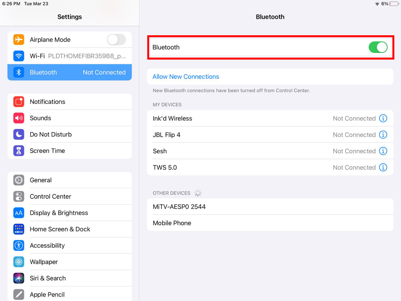The width and height of the screenshot is (401, 301).
Task: Select the Do Not Disturb moon icon
Action: coord(19,134)
